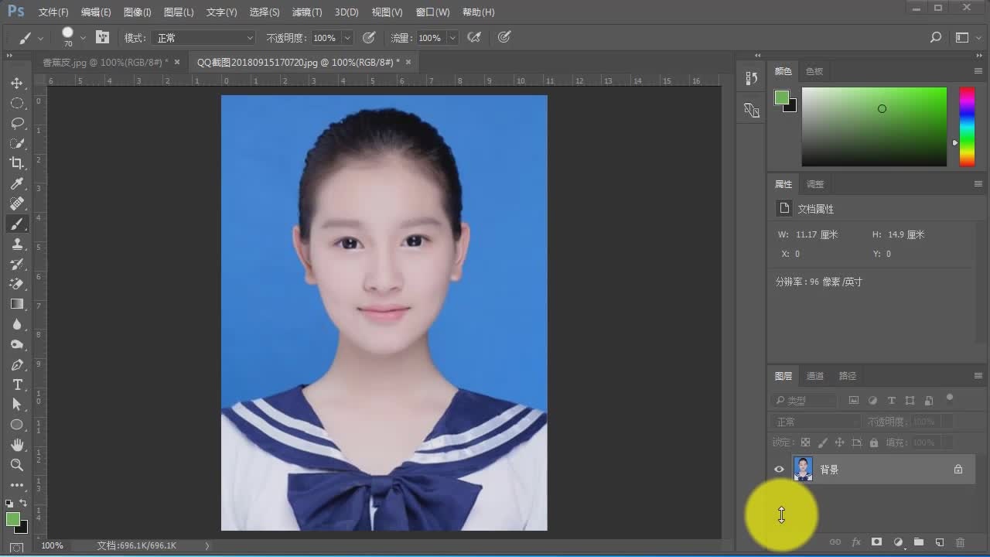Toggle the brush settings panel button

[103, 37]
